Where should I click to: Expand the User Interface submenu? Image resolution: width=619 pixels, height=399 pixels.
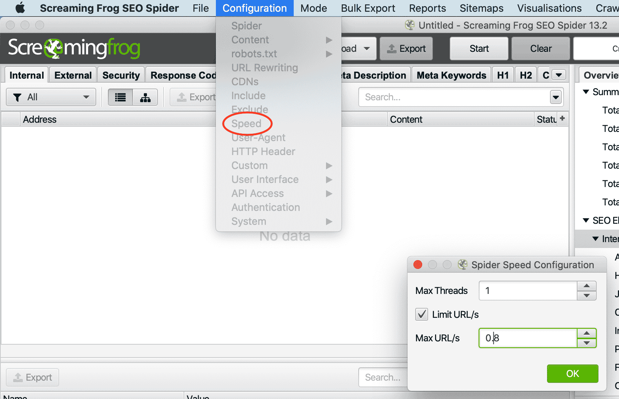[x=329, y=179]
